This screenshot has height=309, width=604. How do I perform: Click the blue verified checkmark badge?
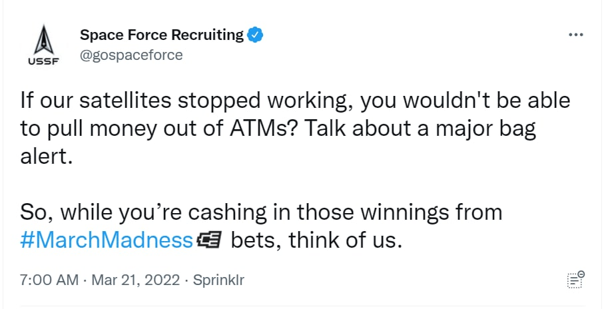click(256, 35)
